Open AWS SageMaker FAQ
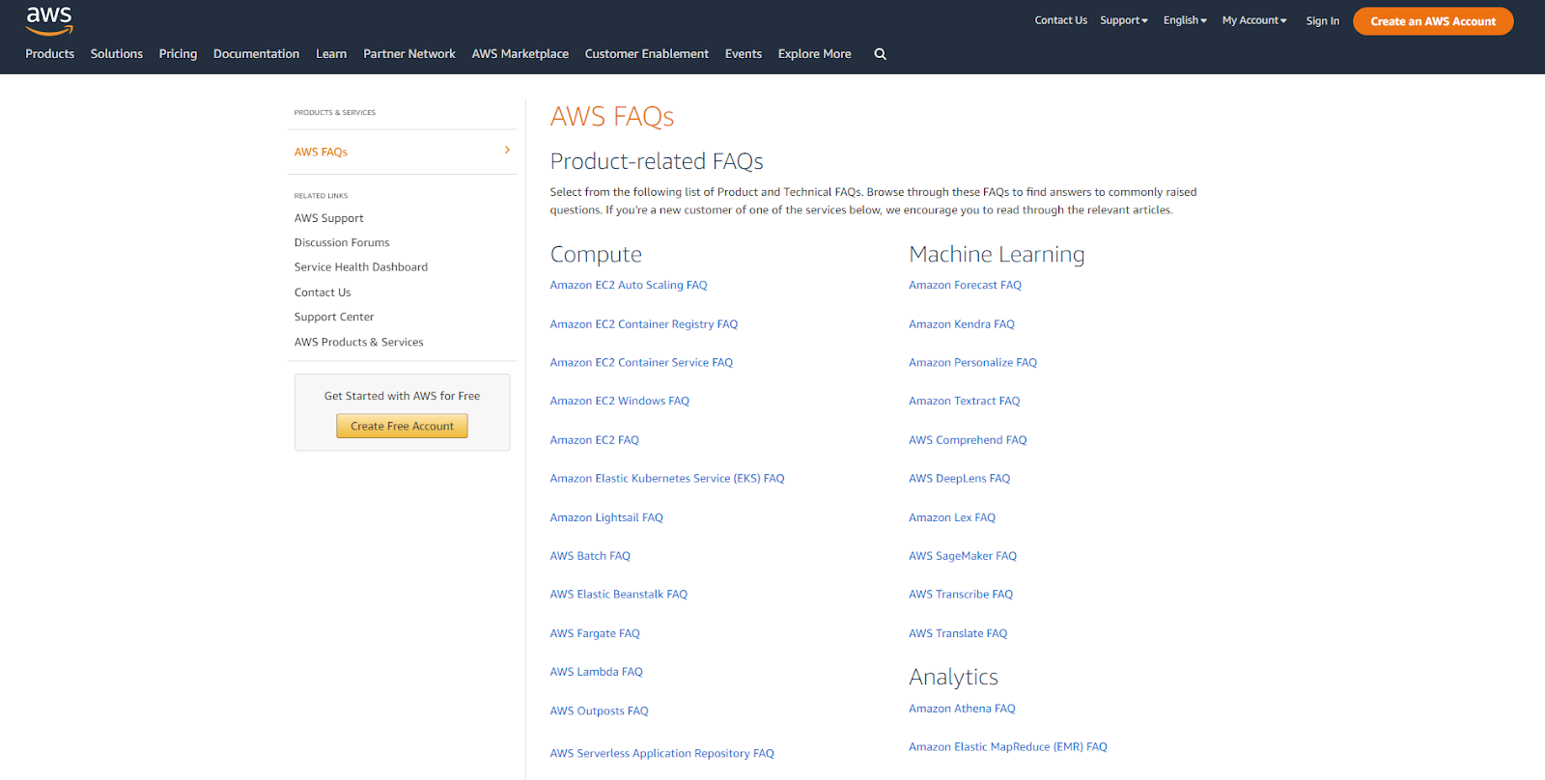 pyautogui.click(x=963, y=556)
